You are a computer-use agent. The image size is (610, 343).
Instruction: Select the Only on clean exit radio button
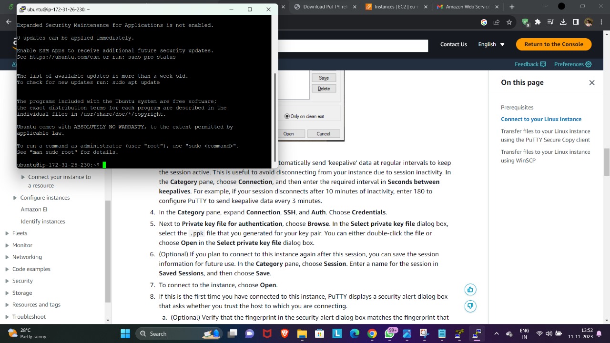pyautogui.click(x=287, y=116)
